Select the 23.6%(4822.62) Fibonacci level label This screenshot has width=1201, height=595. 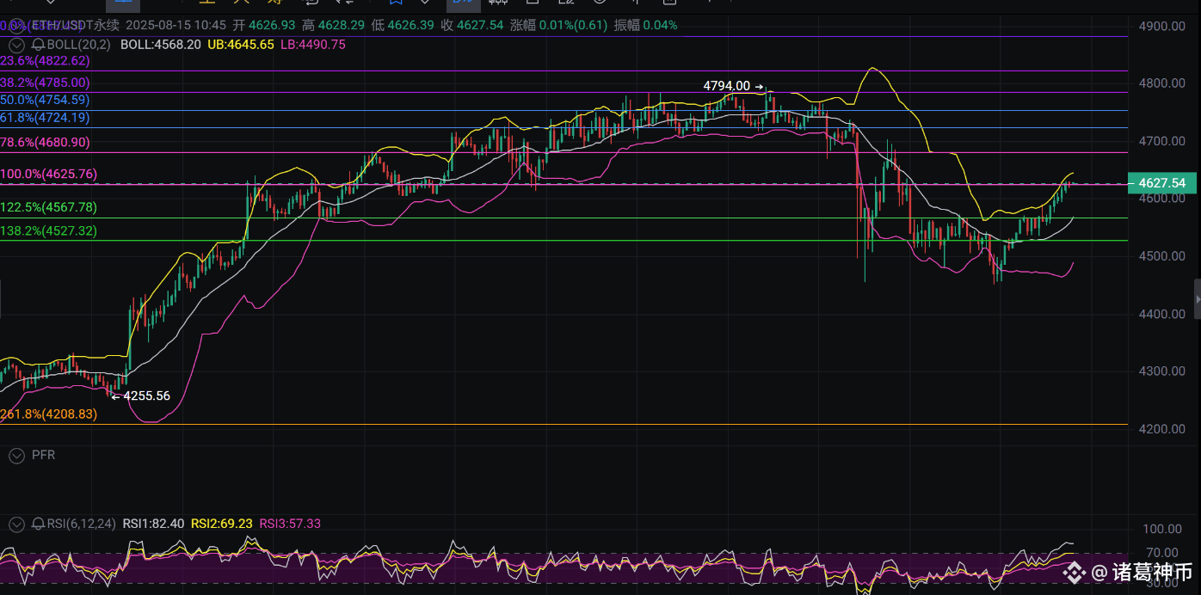[45, 61]
